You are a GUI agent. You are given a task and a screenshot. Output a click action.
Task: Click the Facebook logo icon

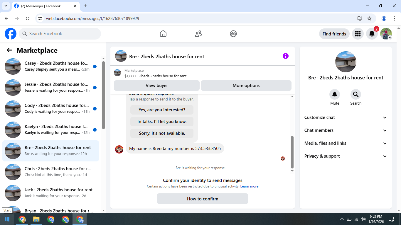11,34
